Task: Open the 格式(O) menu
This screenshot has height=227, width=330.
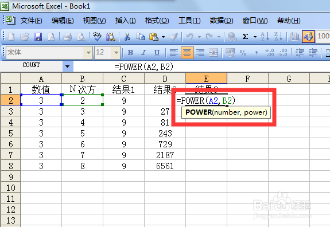Action: (157, 21)
